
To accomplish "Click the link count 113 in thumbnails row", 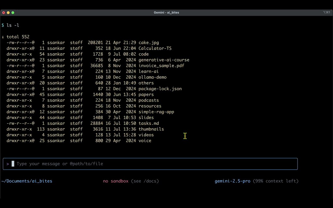I will [x=41, y=129].
